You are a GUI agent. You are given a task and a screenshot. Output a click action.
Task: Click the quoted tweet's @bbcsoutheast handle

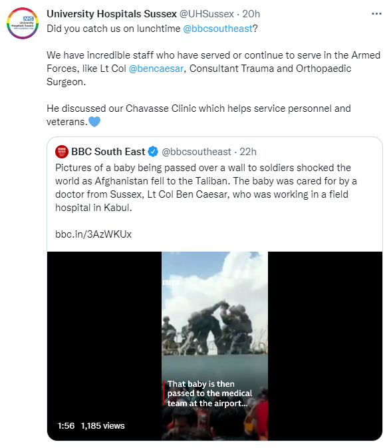tap(196, 152)
